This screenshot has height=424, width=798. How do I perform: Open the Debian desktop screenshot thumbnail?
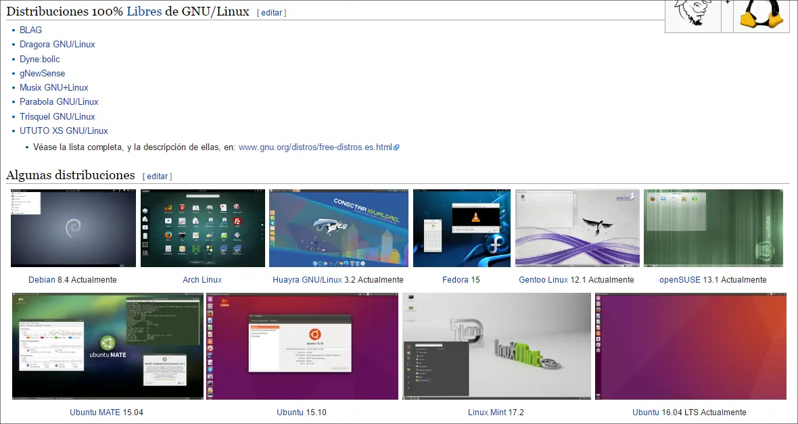click(73, 228)
